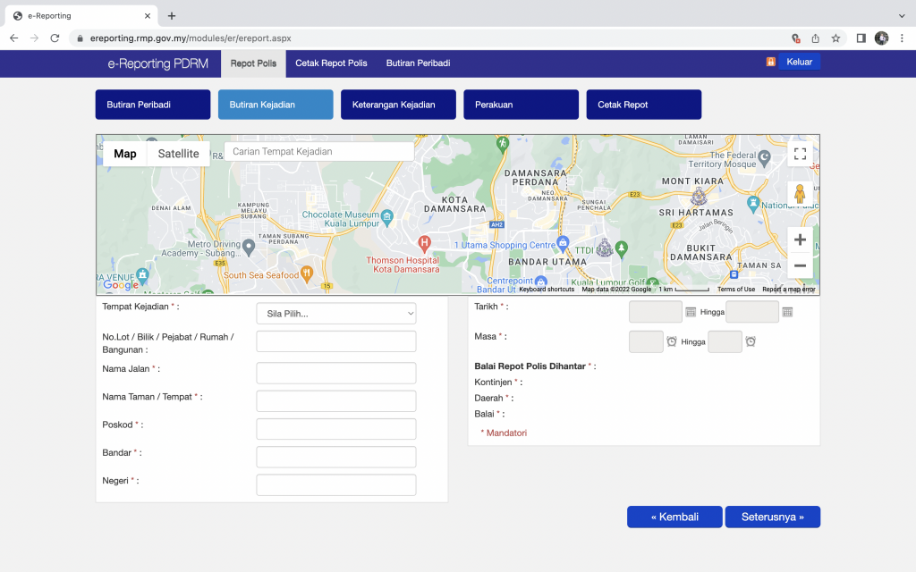Click the South Sea Seafood restaurant pin
916x572 pixels.
pyautogui.click(x=307, y=273)
